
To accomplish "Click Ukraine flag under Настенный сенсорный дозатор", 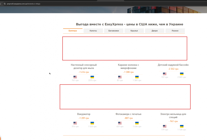I will click(x=92, y=77).
